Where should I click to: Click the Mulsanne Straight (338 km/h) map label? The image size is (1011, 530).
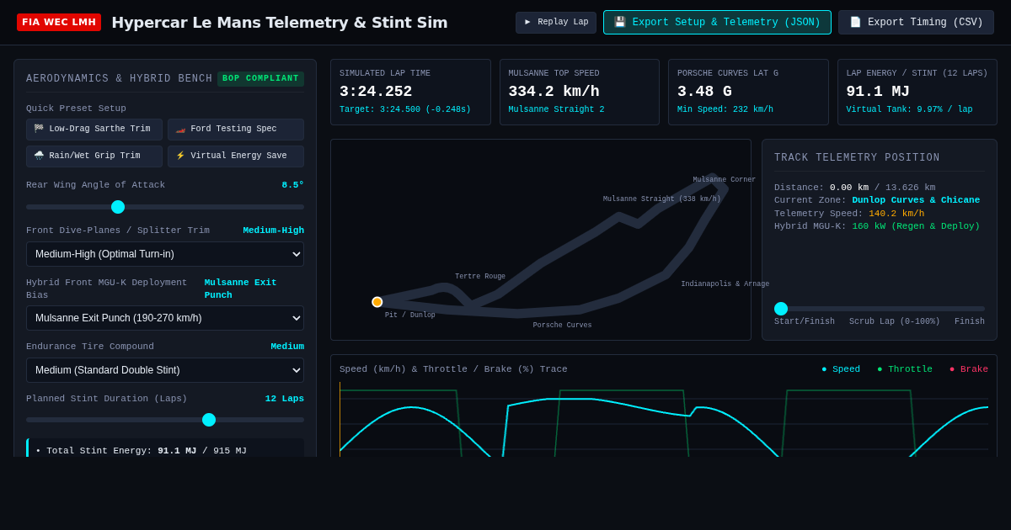coord(662,199)
